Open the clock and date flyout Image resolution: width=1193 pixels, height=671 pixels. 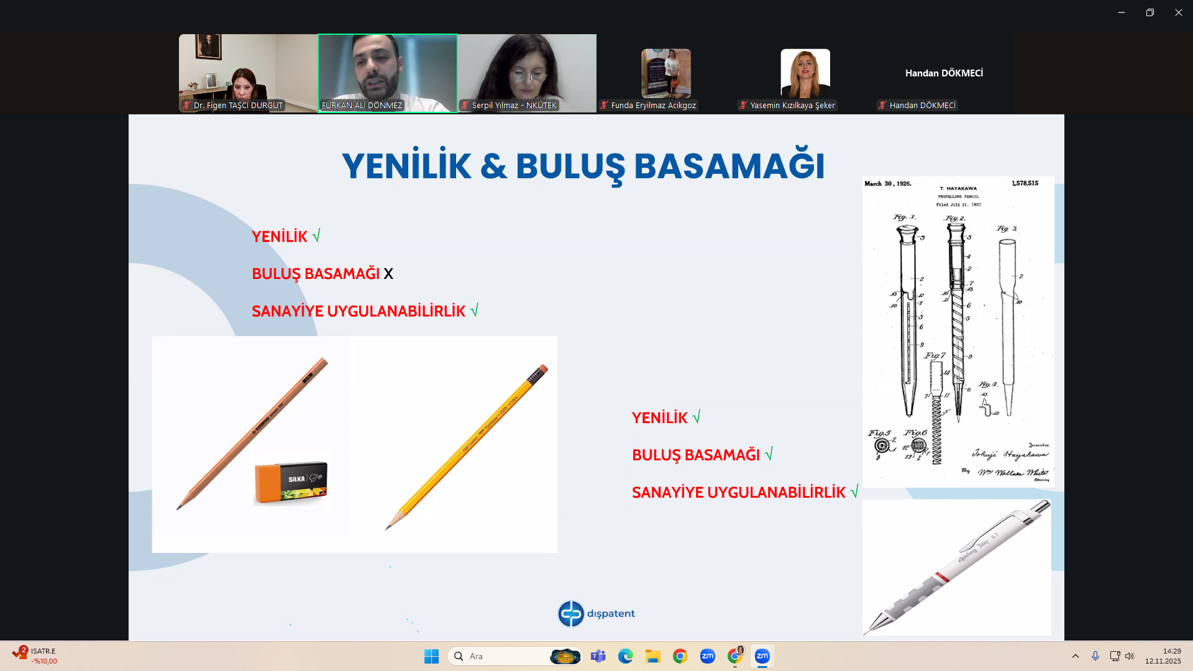click(x=1163, y=656)
